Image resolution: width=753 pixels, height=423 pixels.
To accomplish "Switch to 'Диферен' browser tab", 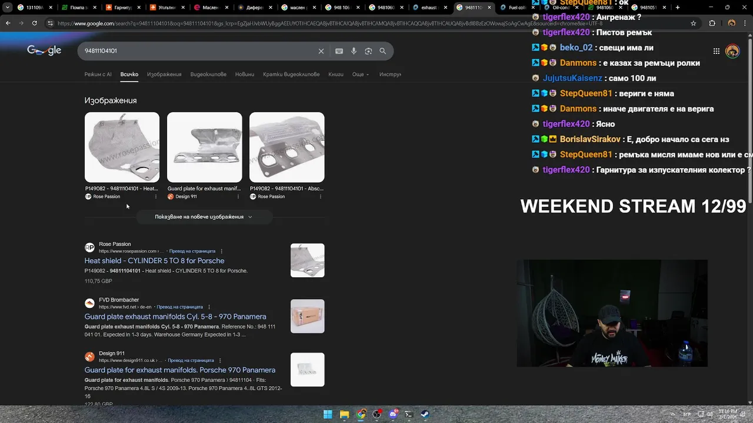I will pos(254,8).
